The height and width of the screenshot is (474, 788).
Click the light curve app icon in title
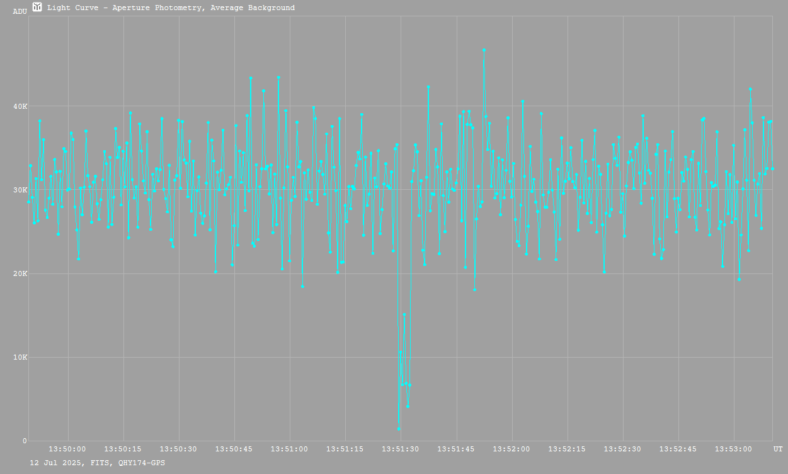click(x=38, y=8)
